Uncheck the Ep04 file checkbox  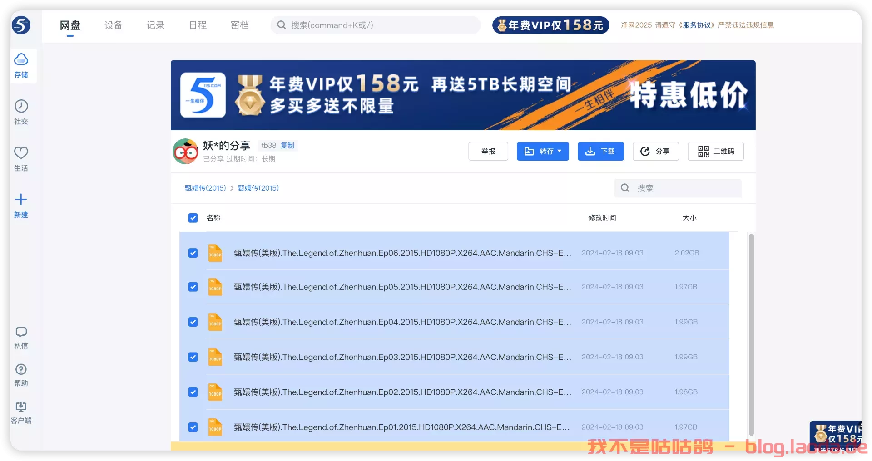pos(193,322)
